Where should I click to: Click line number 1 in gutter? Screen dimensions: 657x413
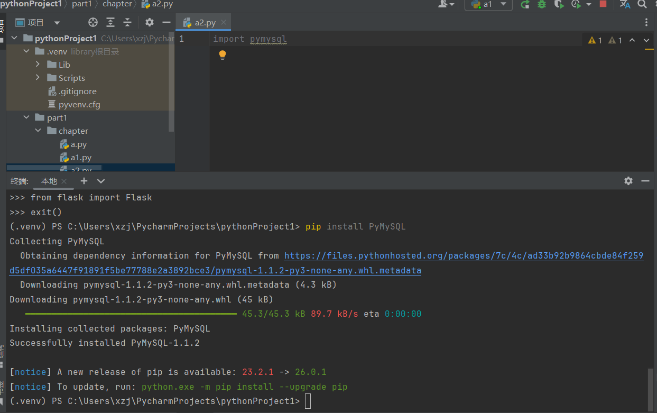click(x=181, y=39)
